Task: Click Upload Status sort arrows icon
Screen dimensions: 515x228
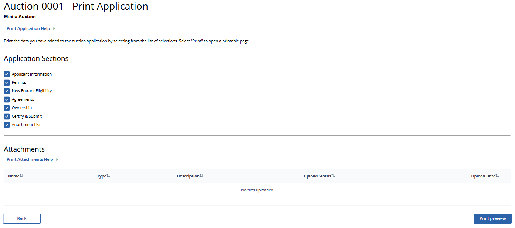Action: click(x=333, y=176)
